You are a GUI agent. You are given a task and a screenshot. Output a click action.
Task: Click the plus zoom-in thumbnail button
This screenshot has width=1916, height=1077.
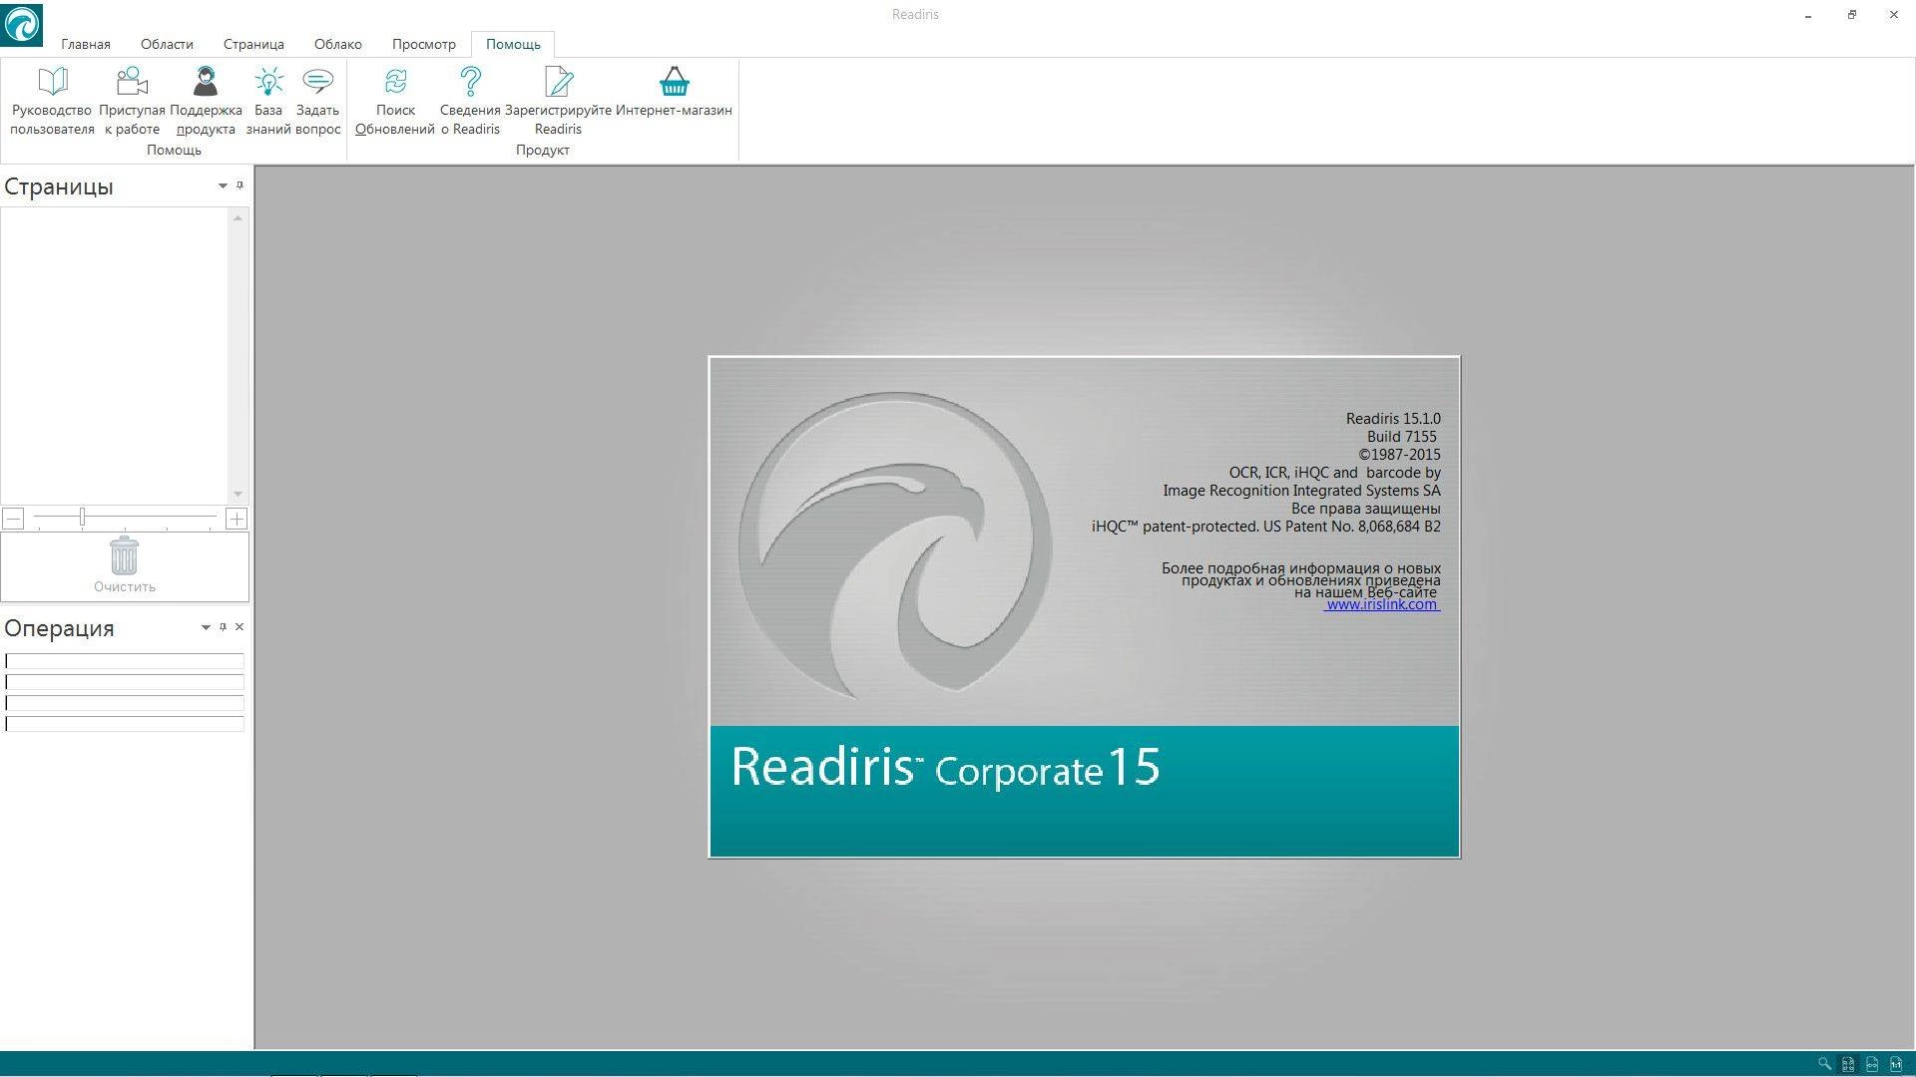[x=237, y=519]
